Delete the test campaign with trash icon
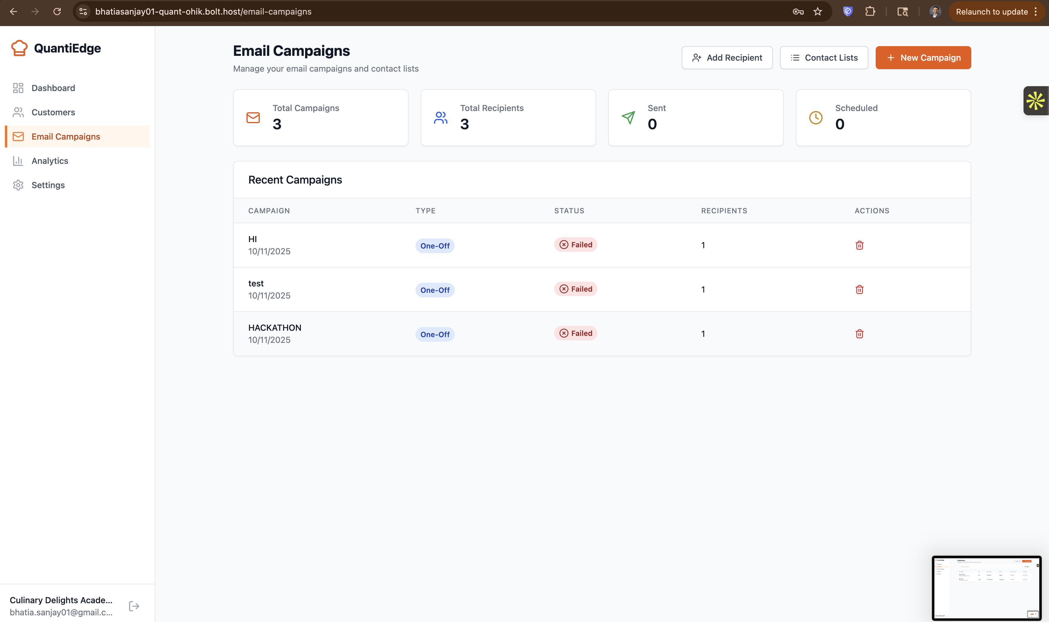Image resolution: width=1049 pixels, height=622 pixels. pos(859,290)
